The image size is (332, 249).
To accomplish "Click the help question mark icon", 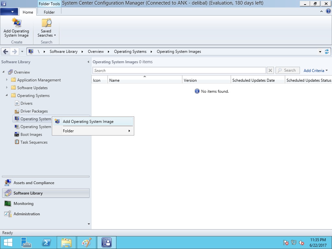I will pyautogui.click(x=328, y=11).
